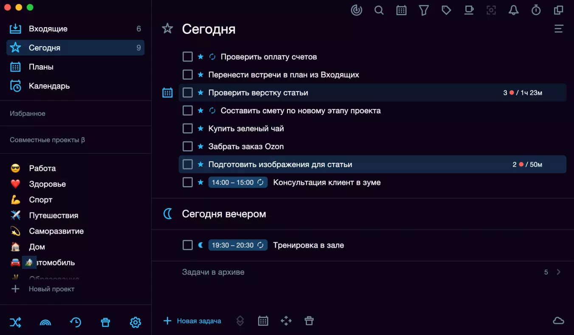Click the multi-window copy icon
This screenshot has width=574, height=335.
click(x=559, y=10)
